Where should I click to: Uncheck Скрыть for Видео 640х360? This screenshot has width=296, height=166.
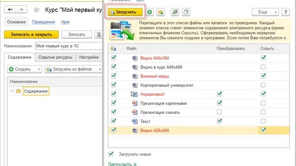[x=263, y=58]
